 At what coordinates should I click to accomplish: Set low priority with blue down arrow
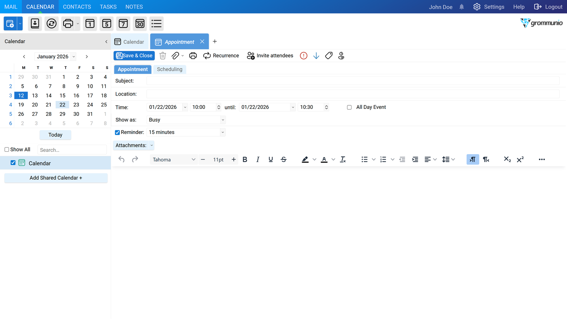tap(316, 56)
